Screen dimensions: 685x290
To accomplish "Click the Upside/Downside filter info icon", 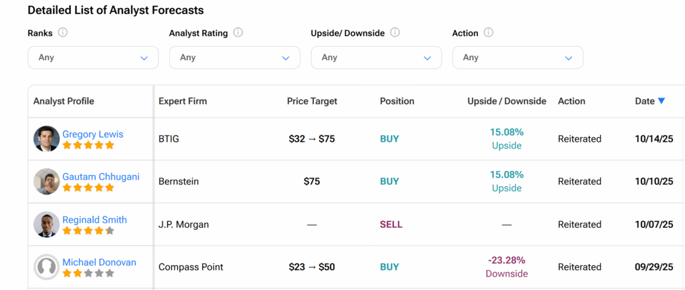I will click(395, 33).
